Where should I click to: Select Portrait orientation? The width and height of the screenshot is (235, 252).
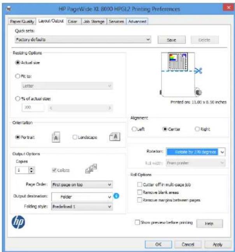click(18, 137)
